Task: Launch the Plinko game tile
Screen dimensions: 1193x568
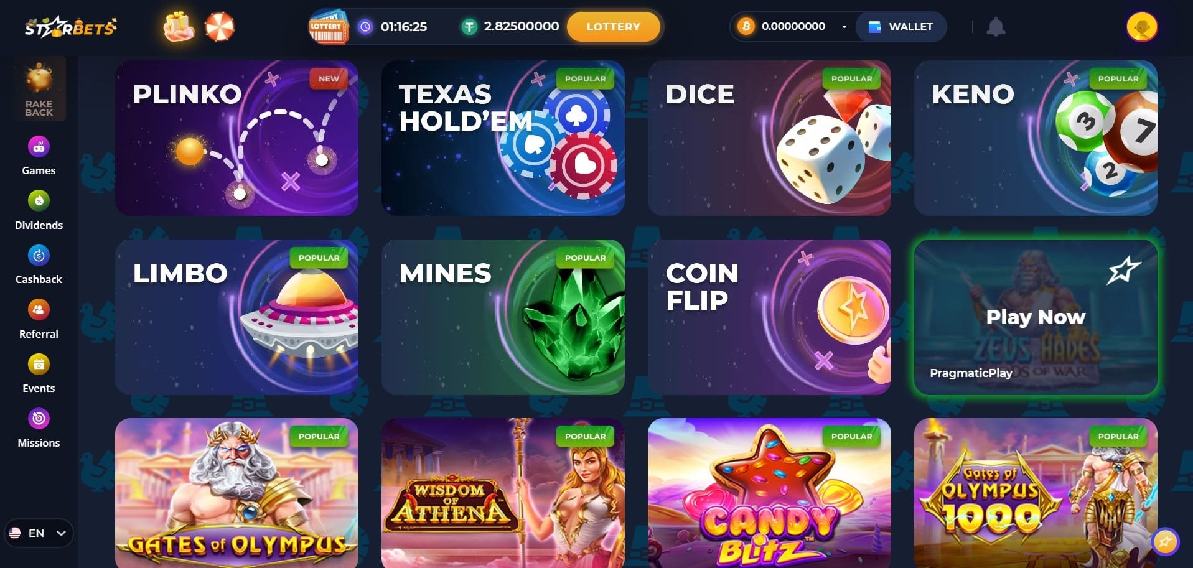Action: pyautogui.click(x=236, y=138)
